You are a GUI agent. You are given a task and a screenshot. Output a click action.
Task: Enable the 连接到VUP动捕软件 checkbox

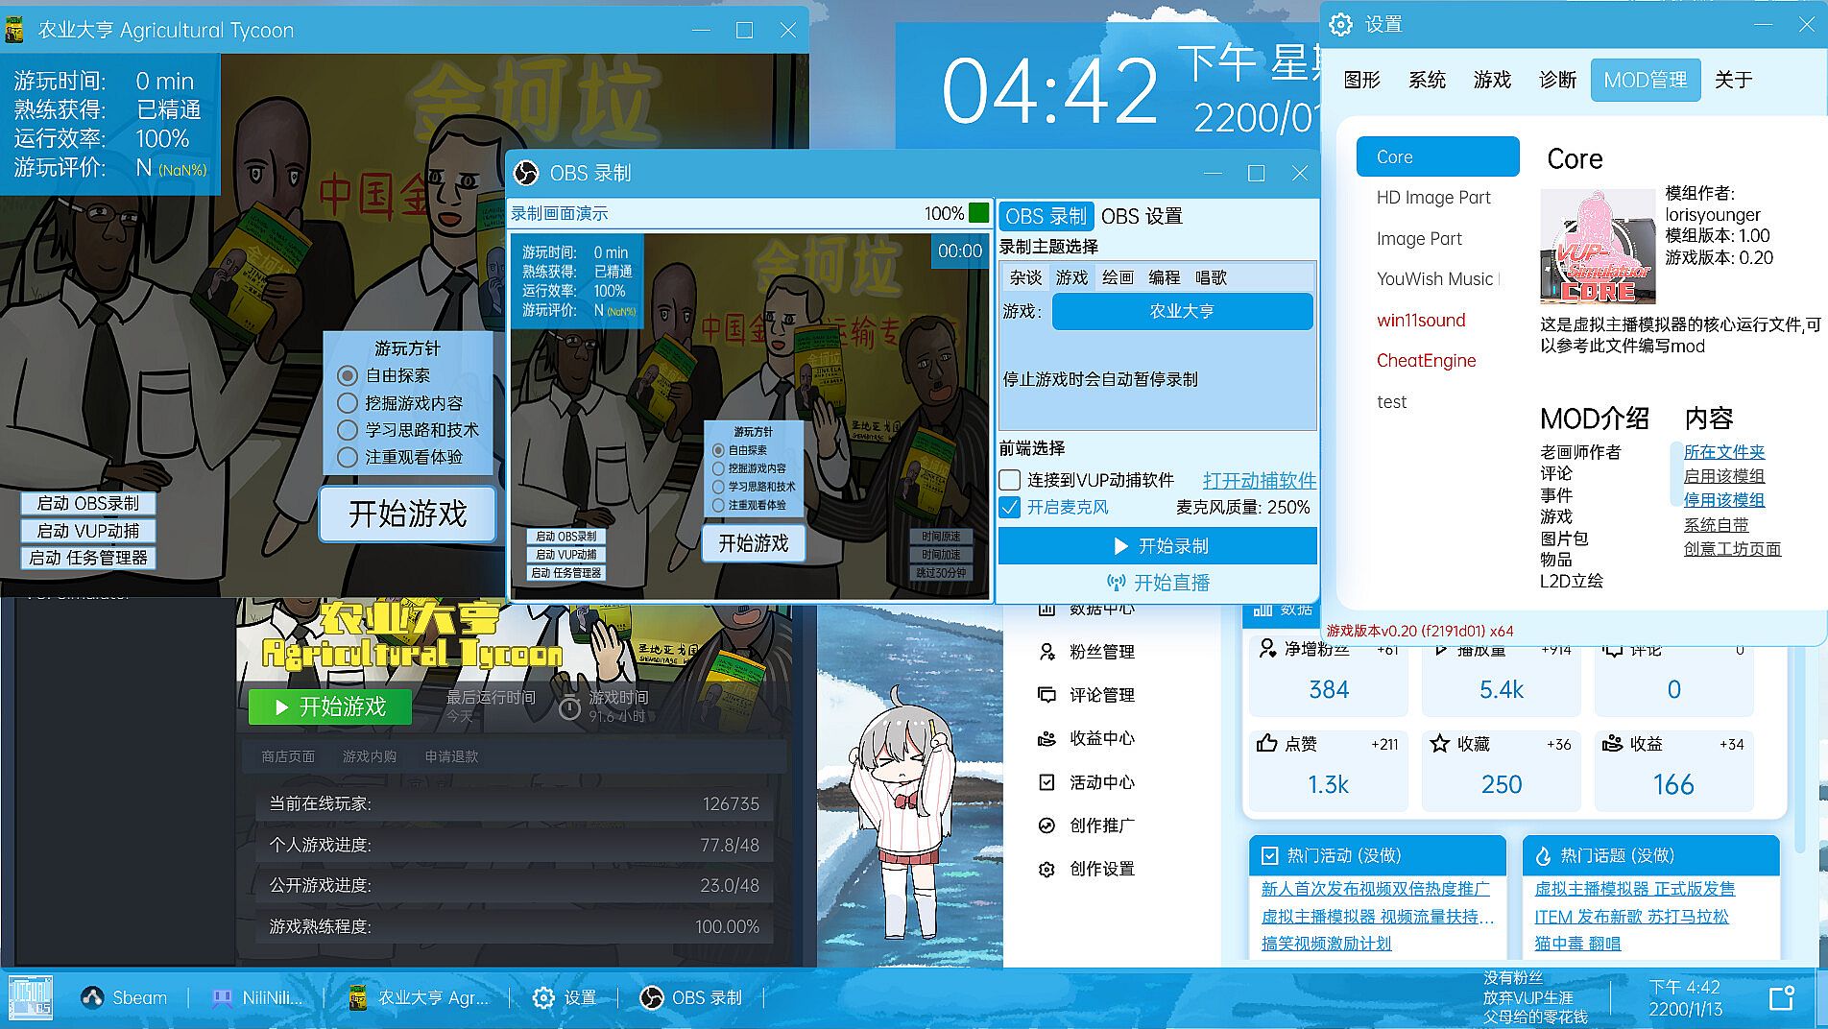1010,480
